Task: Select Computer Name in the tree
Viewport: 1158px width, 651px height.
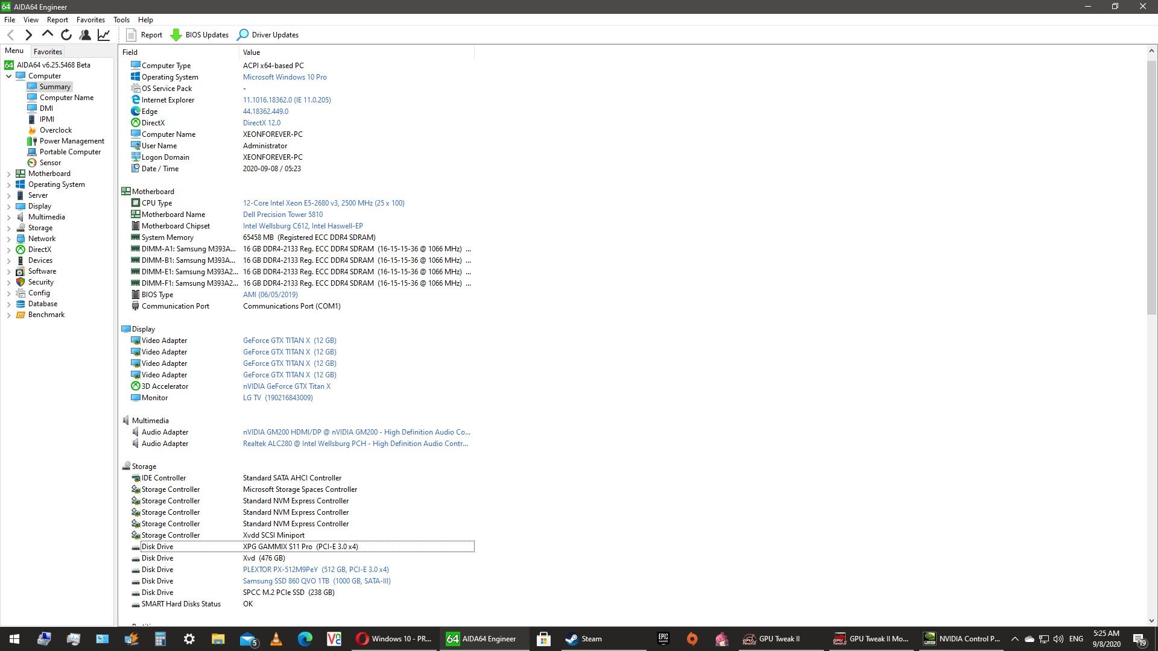Action: (x=66, y=98)
